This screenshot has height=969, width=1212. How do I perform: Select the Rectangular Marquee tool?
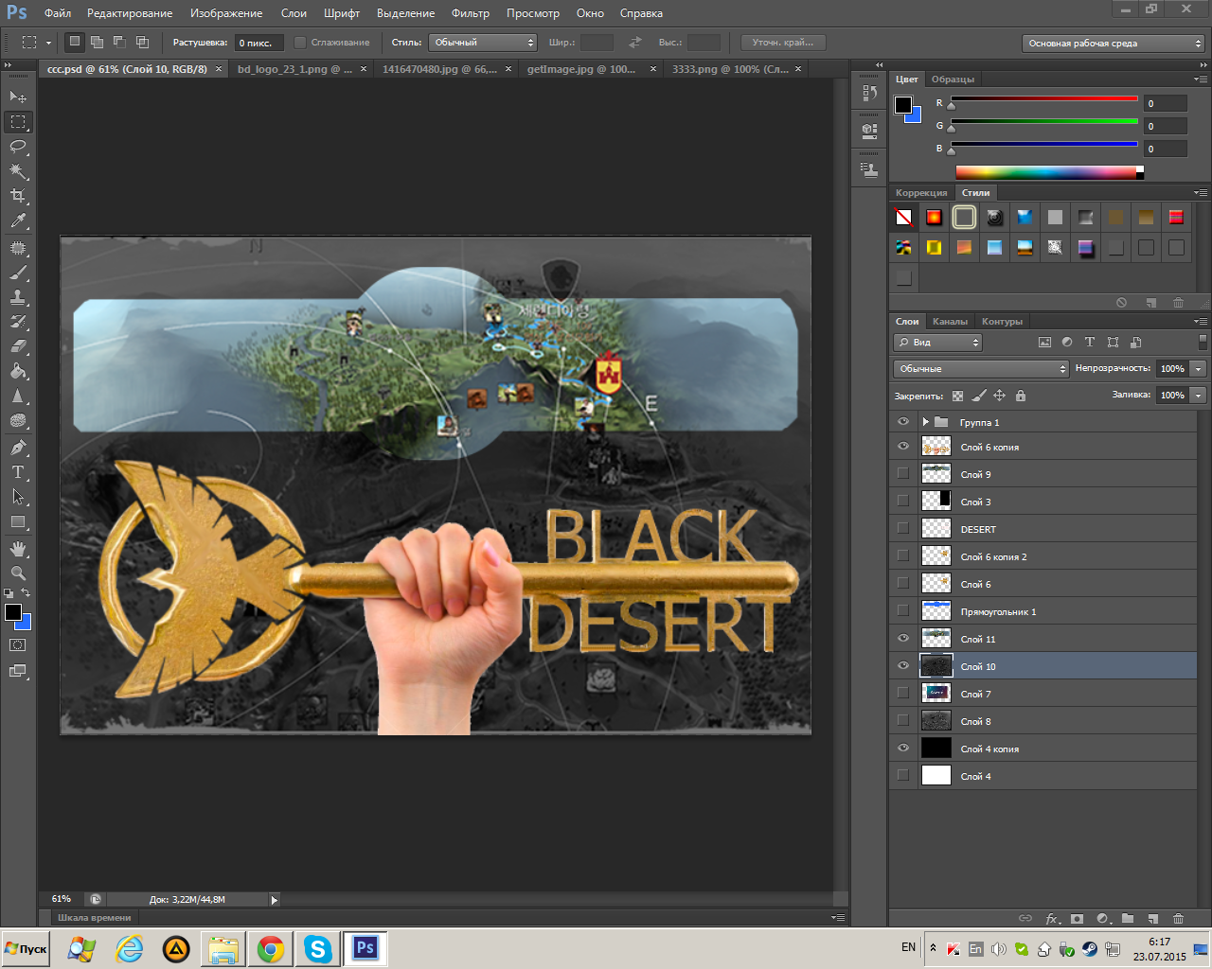click(18, 122)
